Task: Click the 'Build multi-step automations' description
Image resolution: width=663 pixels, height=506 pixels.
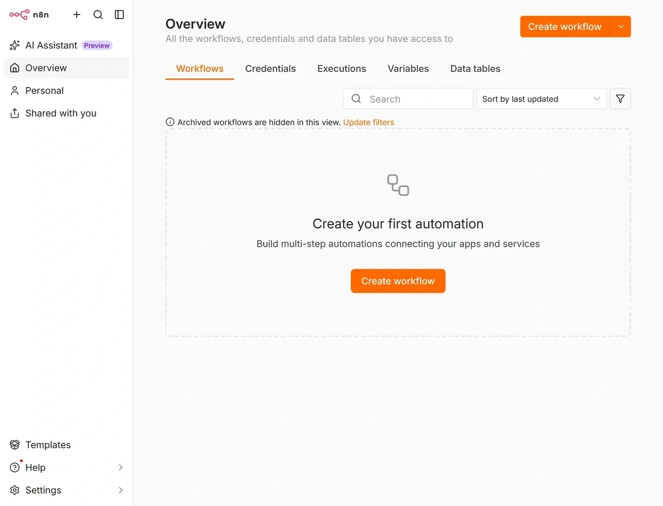Action: click(x=398, y=243)
